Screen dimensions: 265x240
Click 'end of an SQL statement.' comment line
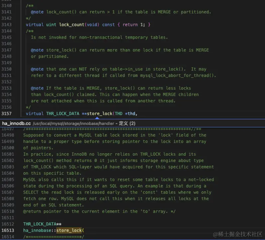click(x=54, y=205)
